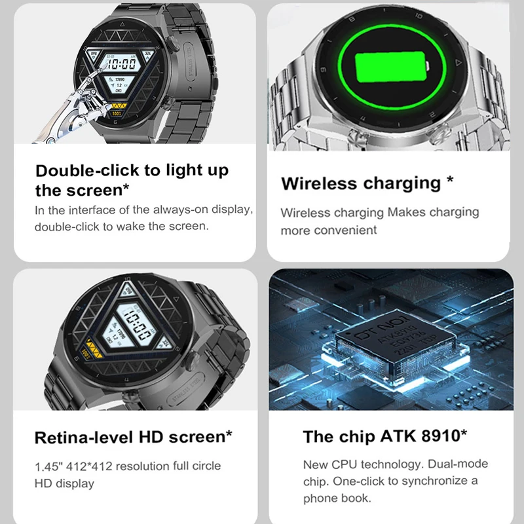Click 'Wireless charging Makes charging more convenient' text
The image size is (524, 524).
pos(380,221)
